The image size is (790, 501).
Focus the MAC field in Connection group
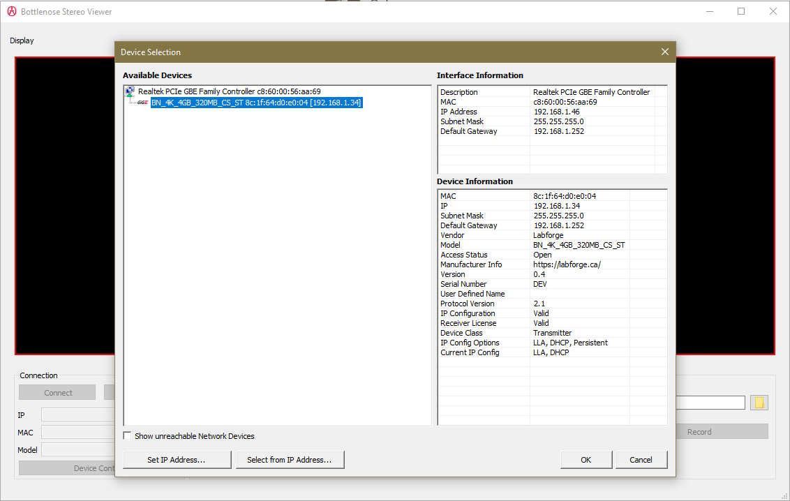click(x=78, y=433)
